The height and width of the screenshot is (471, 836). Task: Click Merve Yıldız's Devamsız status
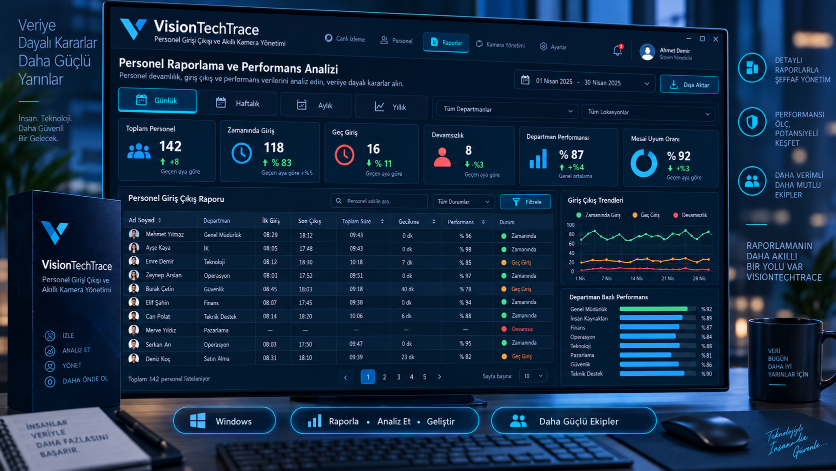[x=517, y=329]
